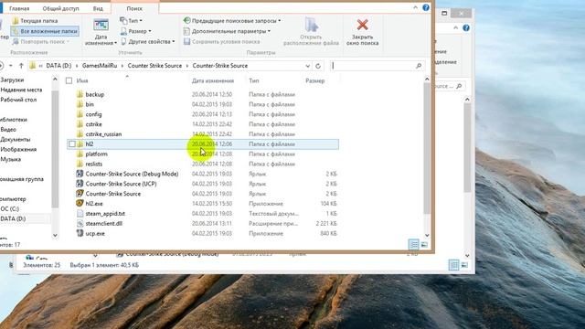Click 'Counter Strike Source' breadcrumb segment

tap(154, 66)
